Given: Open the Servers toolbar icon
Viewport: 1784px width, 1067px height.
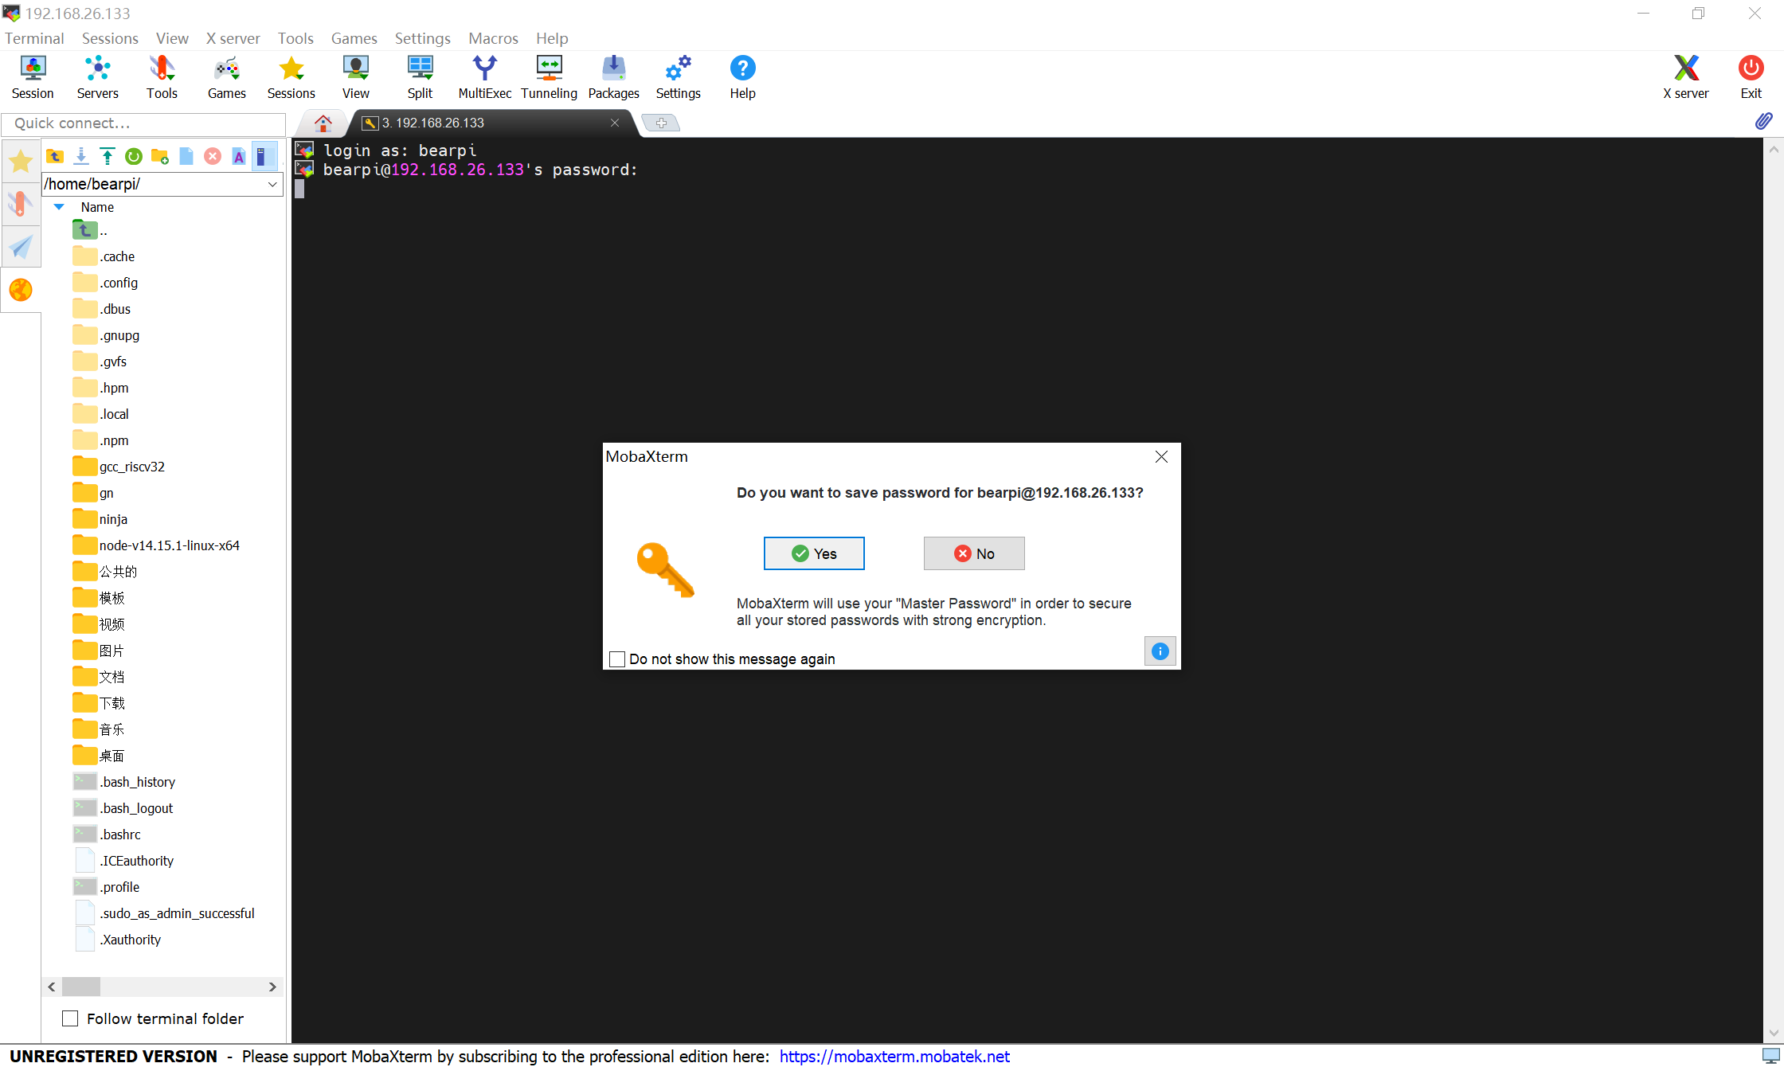Looking at the screenshot, I should coord(97,77).
